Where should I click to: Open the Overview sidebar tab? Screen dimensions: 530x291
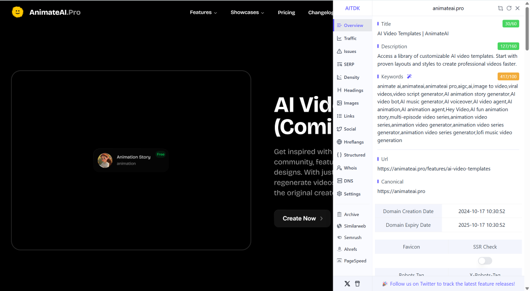352,25
